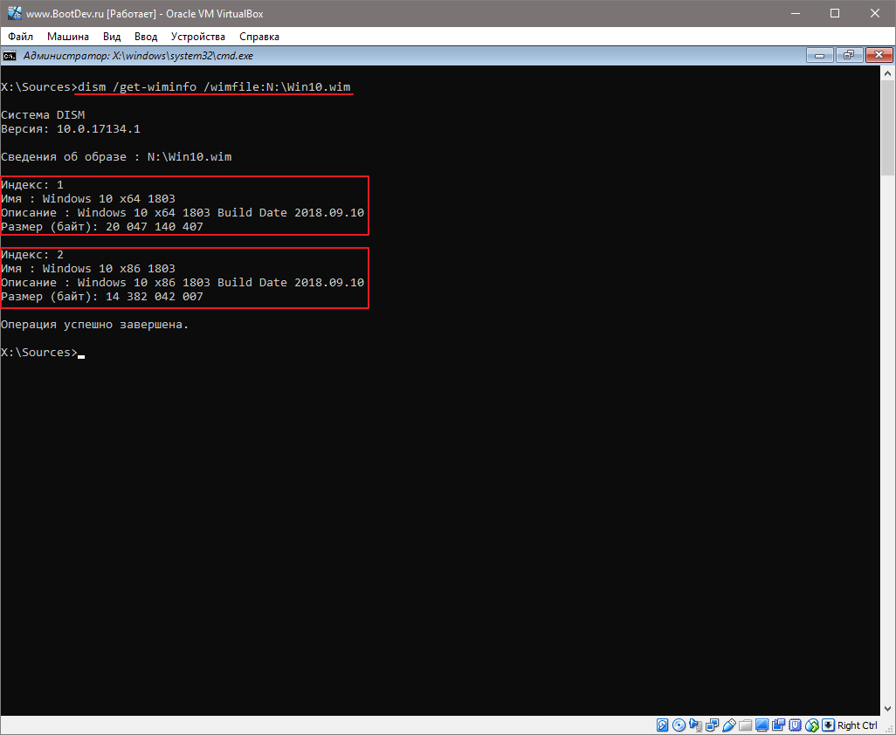The height and width of the screenshot is (735, 896).
Task: Open the USB devices indicator icon
Action: (x=728, y=725)
